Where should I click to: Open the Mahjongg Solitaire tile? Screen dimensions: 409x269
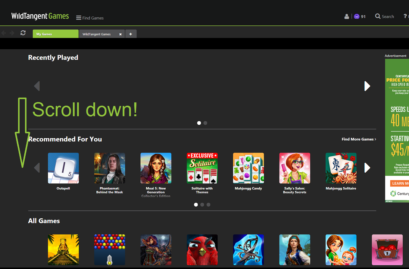pyautogui.click(x=341, y=168)
